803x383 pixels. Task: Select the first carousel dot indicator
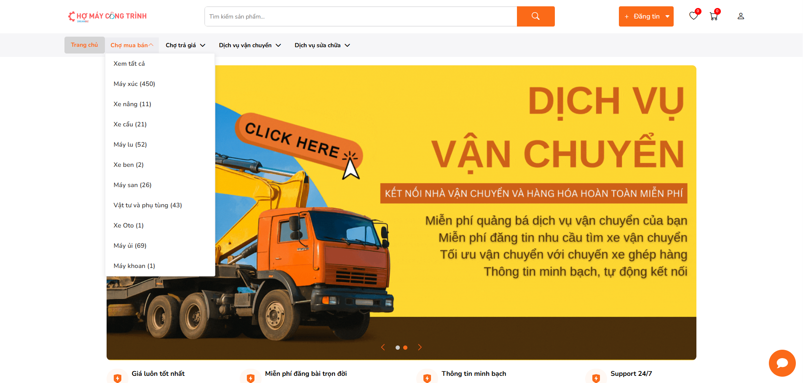[397, 348]
